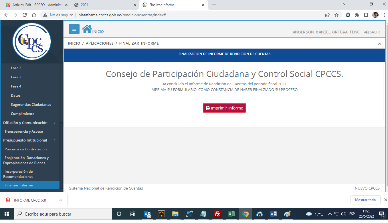Click the hamburger menu toggle button
This screenshot has height=223, width=388.
coord(74,29)
